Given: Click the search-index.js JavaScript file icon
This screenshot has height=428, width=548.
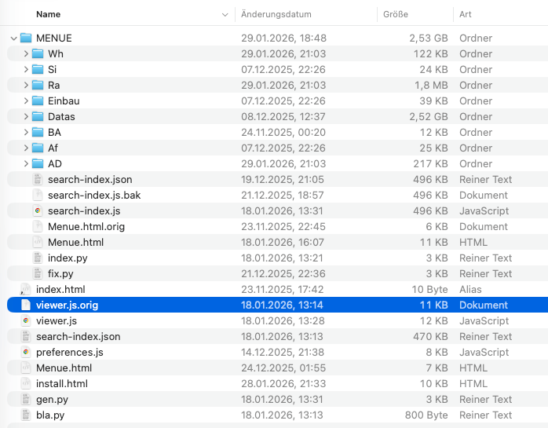Looking at the screenshot, I should point(38,210).
